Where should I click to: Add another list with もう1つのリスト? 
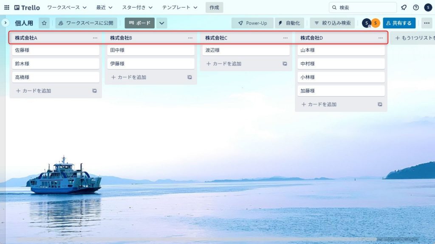point(413,38)
